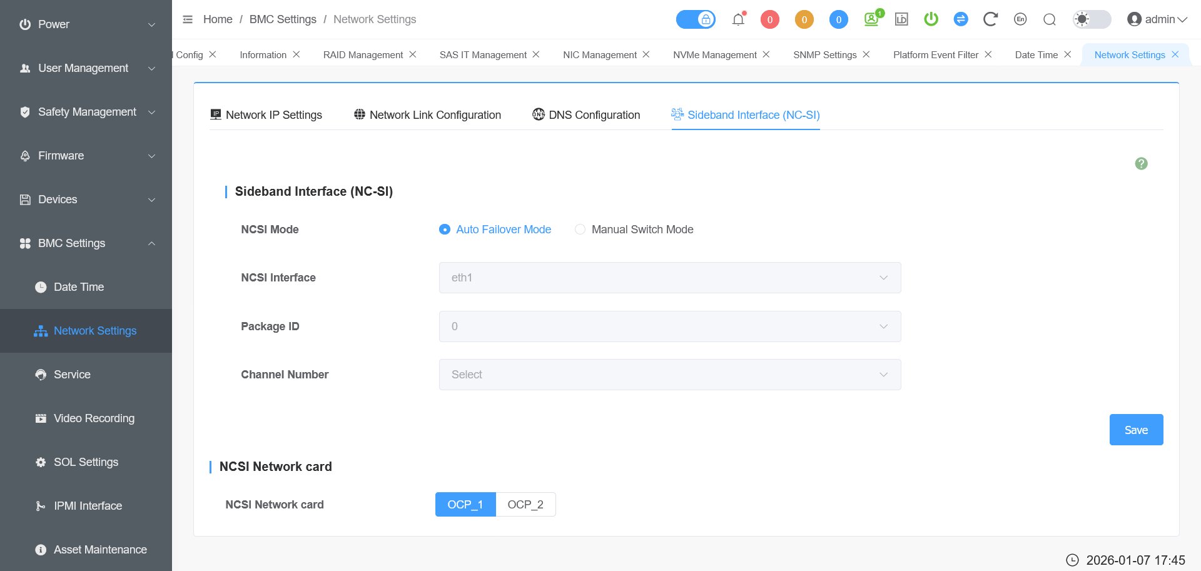
Task: Open the NCSI Interface dropdown
Action: click(x=669, y=278)
